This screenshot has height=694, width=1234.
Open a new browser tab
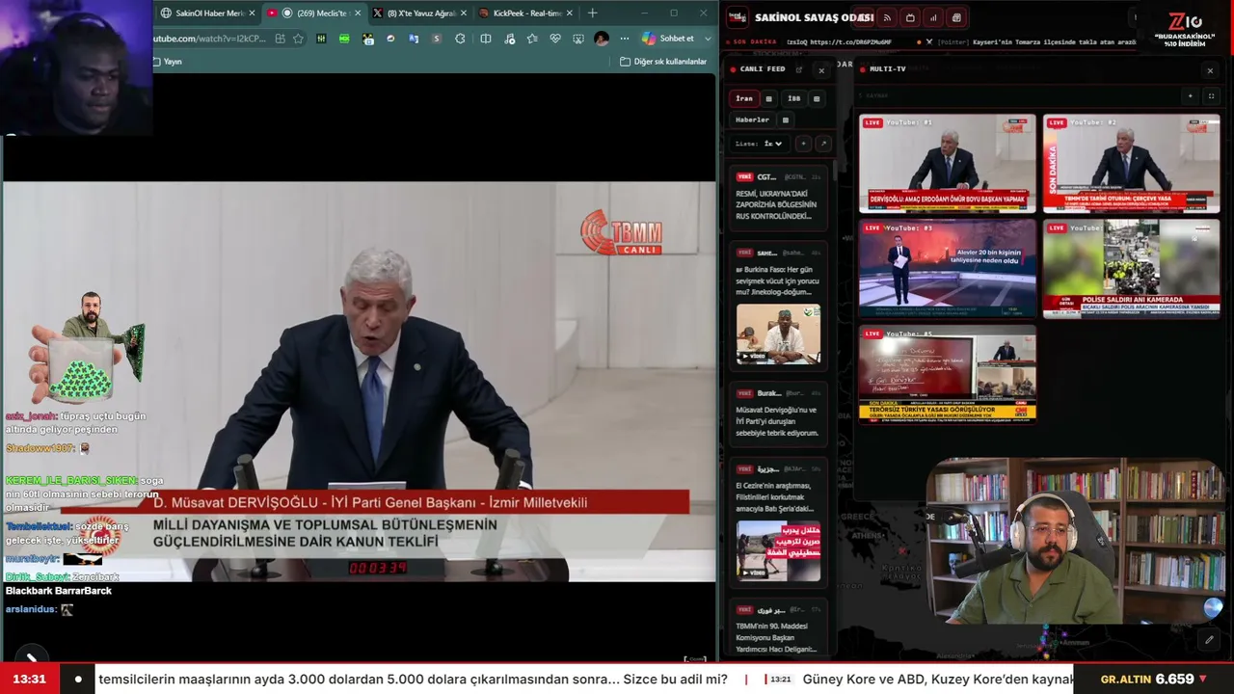coord(592,13)
